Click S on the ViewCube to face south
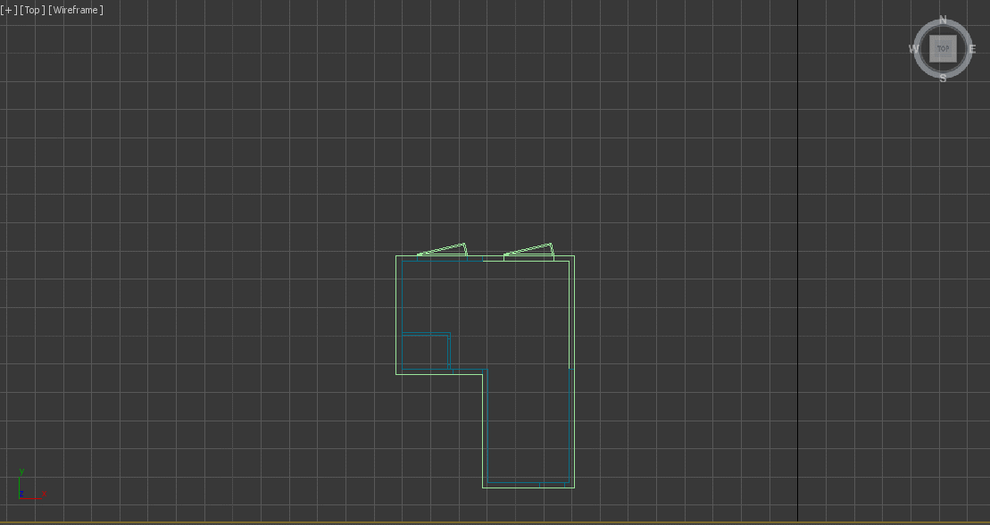Viewport: 990px width, 525px height. pyautogui.click(x=943, y=78)
